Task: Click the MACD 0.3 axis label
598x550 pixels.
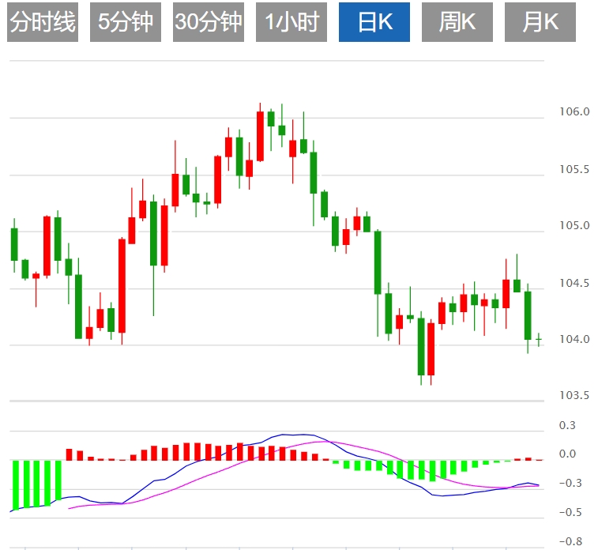Action: [567, 425]
